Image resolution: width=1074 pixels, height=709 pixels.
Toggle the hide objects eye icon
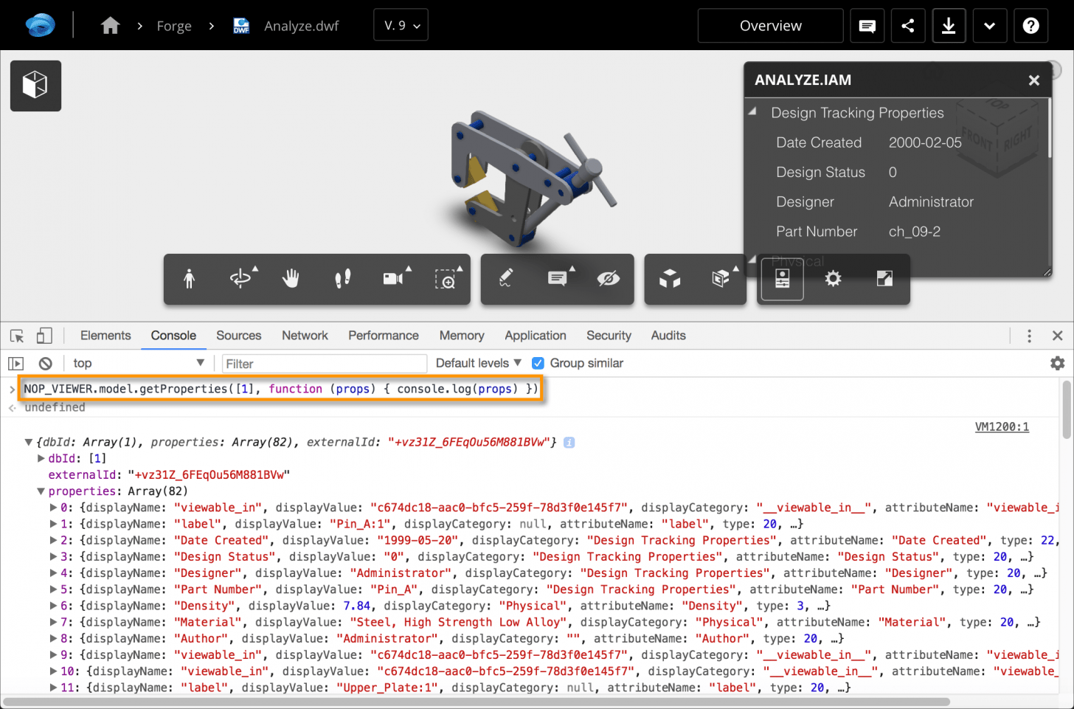pyautogui.click(x=609, y=279)
